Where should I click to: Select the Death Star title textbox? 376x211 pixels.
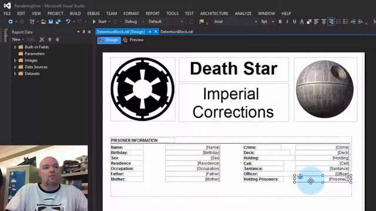point(234,69)
